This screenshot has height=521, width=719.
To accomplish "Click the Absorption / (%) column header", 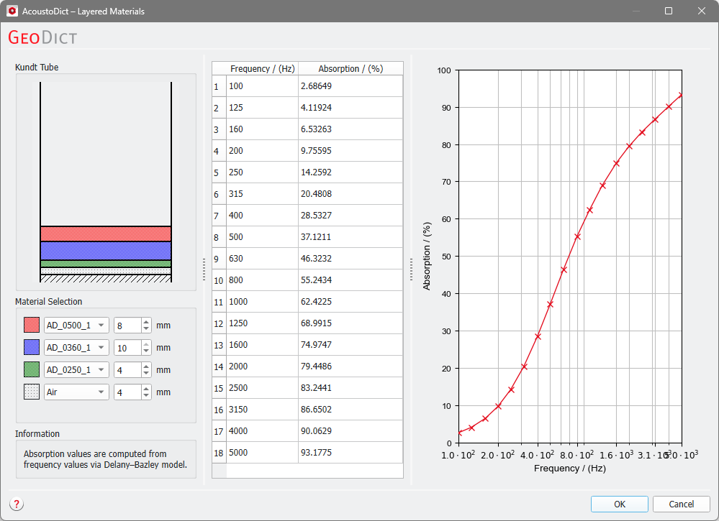I will pos(351,69).
